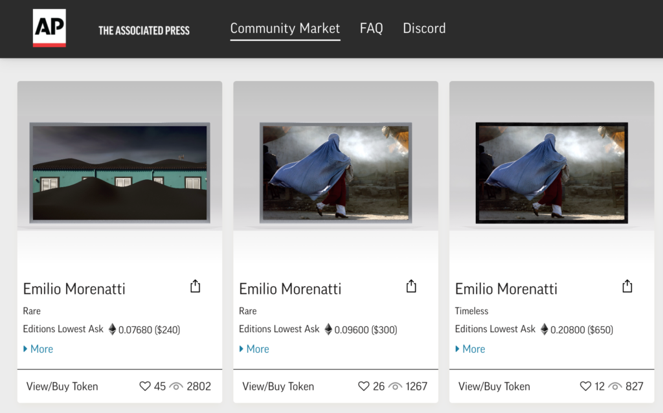This screenshot has height=413, width=663.
Task: Go to the FAQ page
Action: pyautogui.click(x=371, y=28)
